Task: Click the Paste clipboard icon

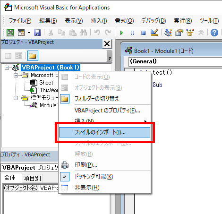Action: click(x=73, y=33)
